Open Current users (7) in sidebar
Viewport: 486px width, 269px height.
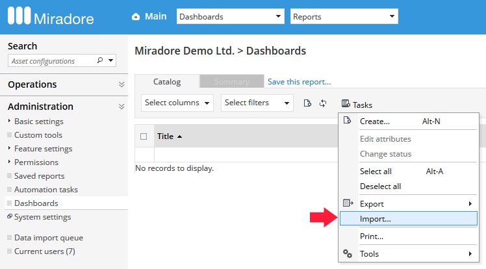tap(45, 251)
